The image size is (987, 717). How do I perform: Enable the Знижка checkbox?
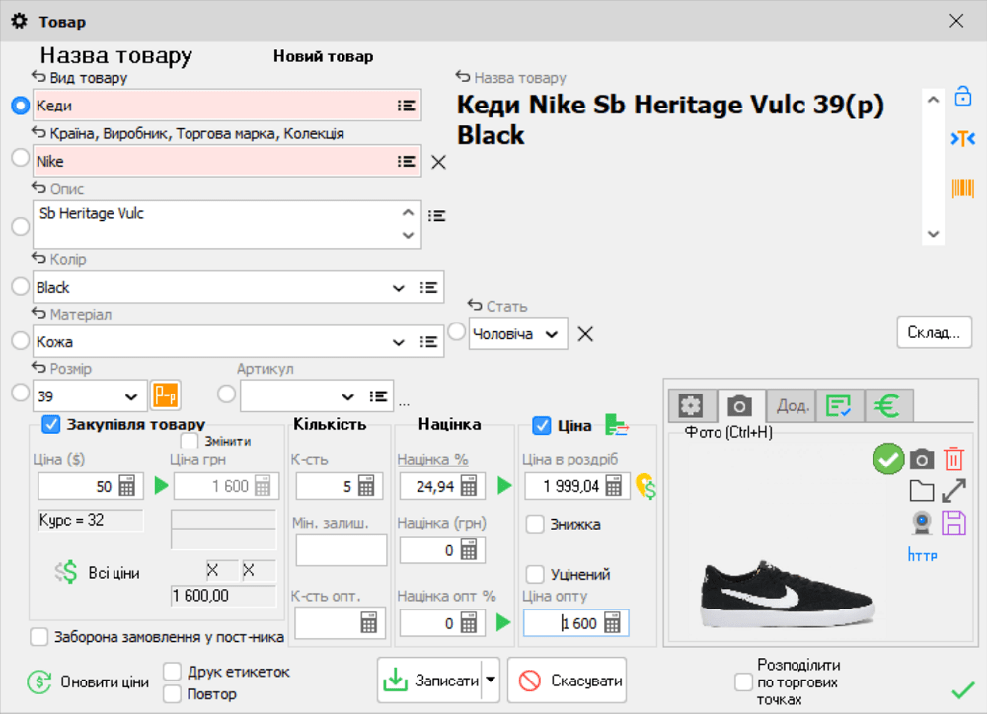[535, 524]
